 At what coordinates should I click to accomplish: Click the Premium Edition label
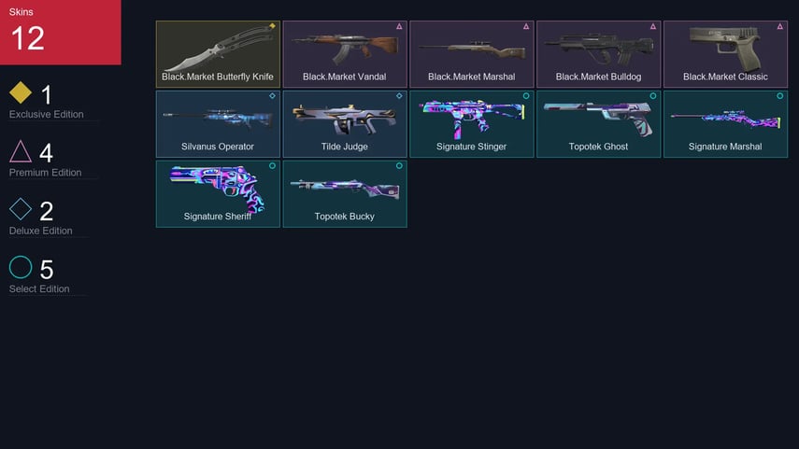click(46, 173)
